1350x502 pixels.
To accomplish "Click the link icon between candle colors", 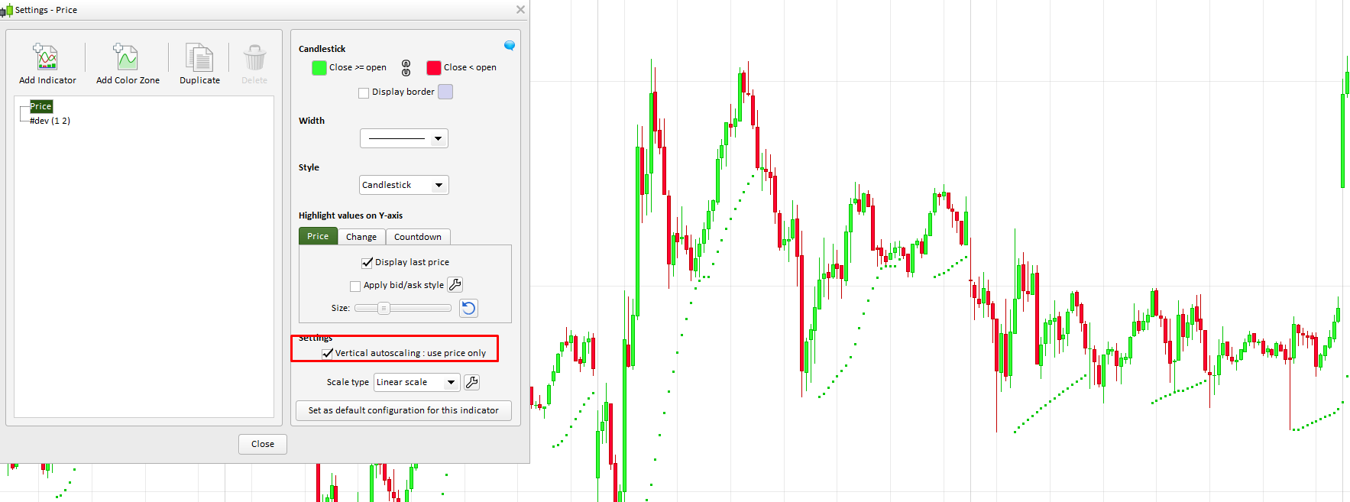I will [x=406, y=68].
